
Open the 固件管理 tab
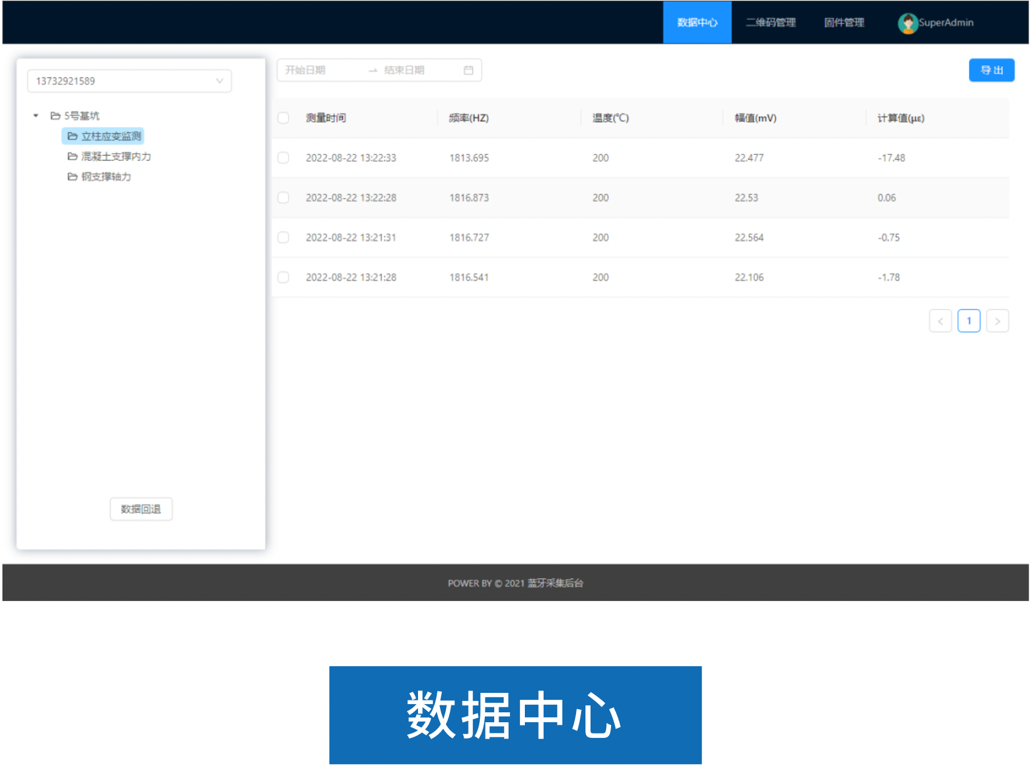[844, 22]
